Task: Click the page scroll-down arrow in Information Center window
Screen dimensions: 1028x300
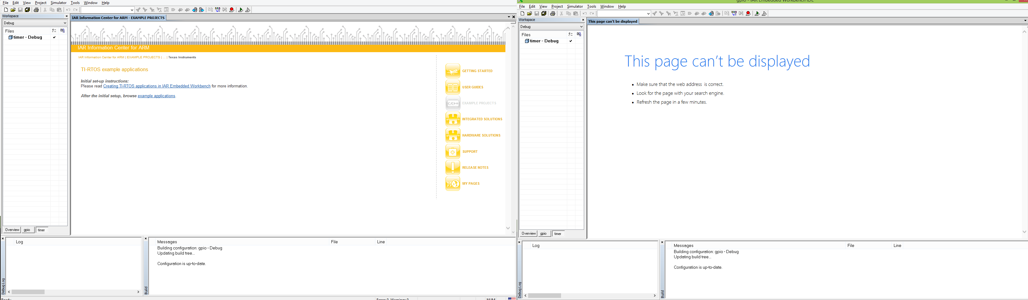Action: click(508, 228)
